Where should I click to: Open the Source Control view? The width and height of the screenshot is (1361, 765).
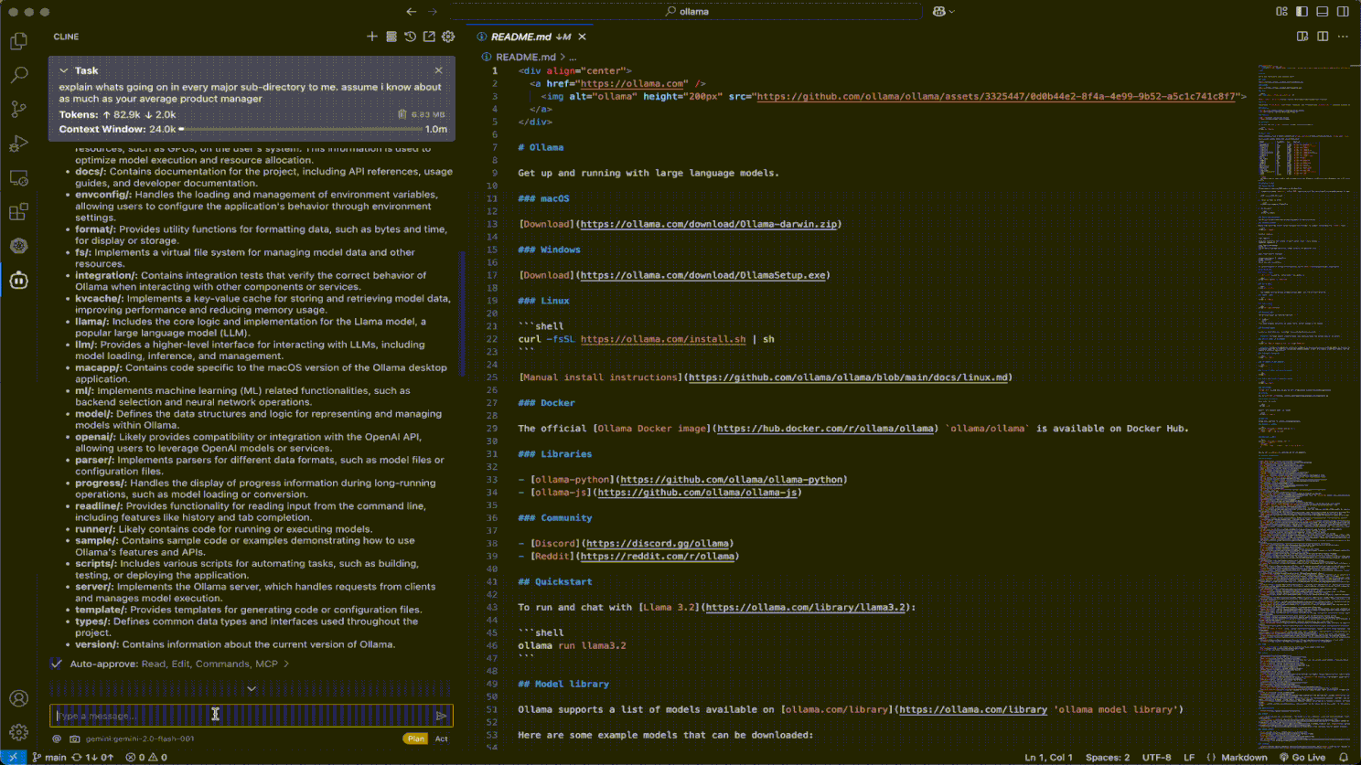click(18, 109)
